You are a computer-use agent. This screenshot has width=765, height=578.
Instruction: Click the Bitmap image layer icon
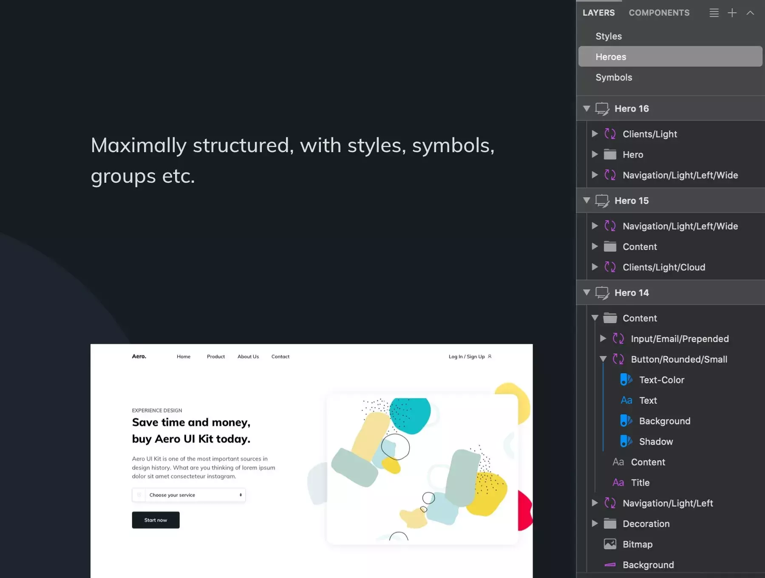click(610, 544)
